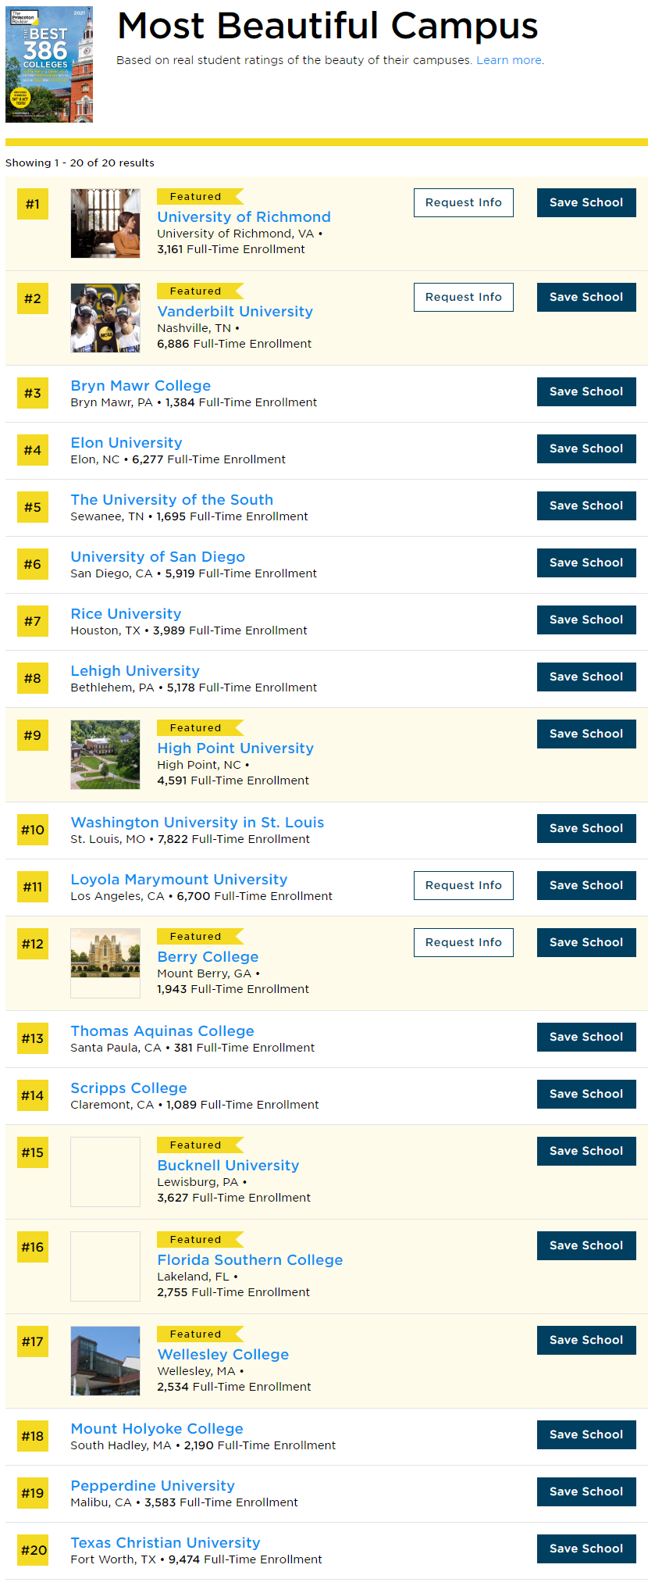Screen dimensions: 655x1586
Task: Save Berry College school
Action: tap(586, 942)
